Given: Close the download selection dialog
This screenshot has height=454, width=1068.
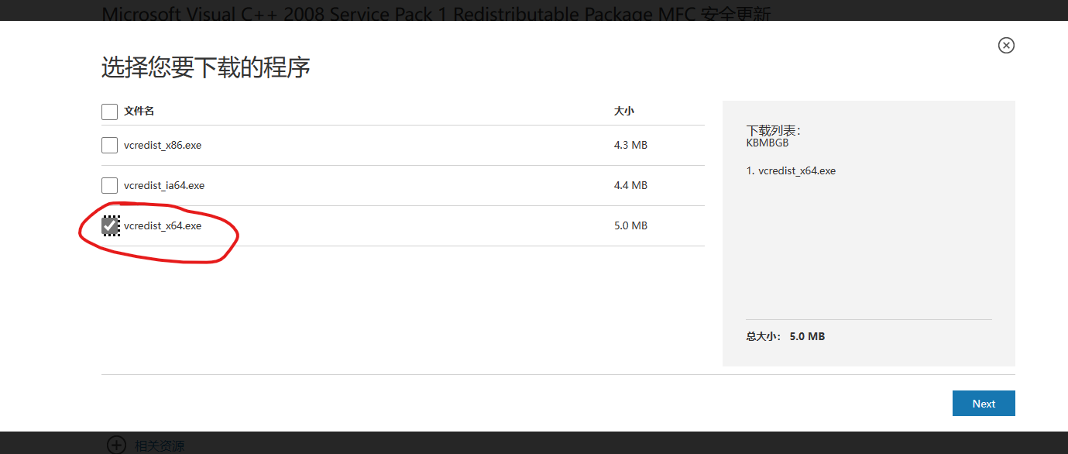Looking at the screenshot, I should point(1006,46).
